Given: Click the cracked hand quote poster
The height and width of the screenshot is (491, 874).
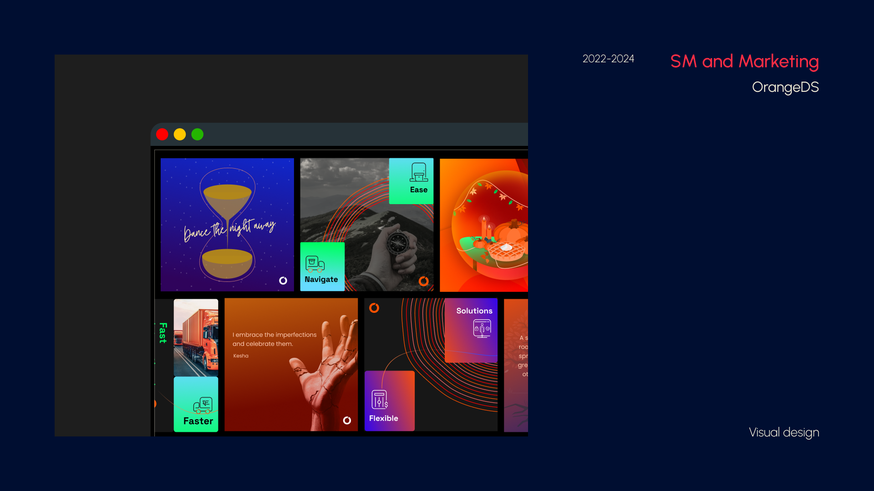Looking at the screenshot, I should click(x=291, y=365).
